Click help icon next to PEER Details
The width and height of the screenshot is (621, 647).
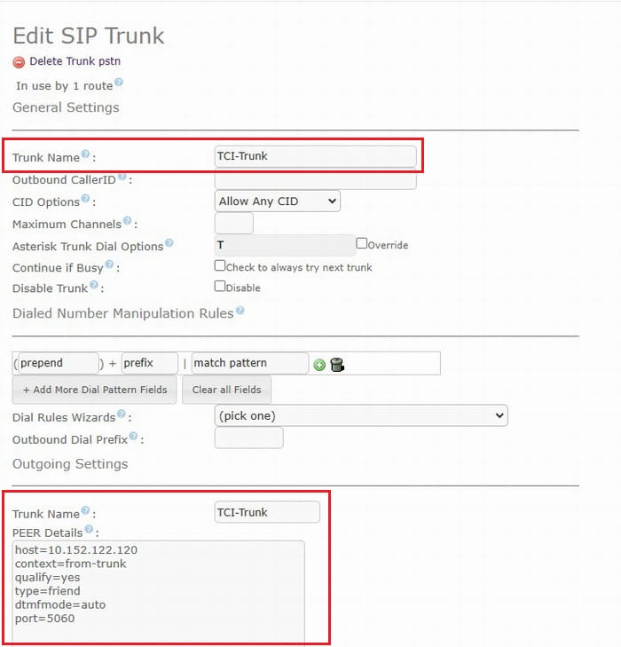(89, 530)
